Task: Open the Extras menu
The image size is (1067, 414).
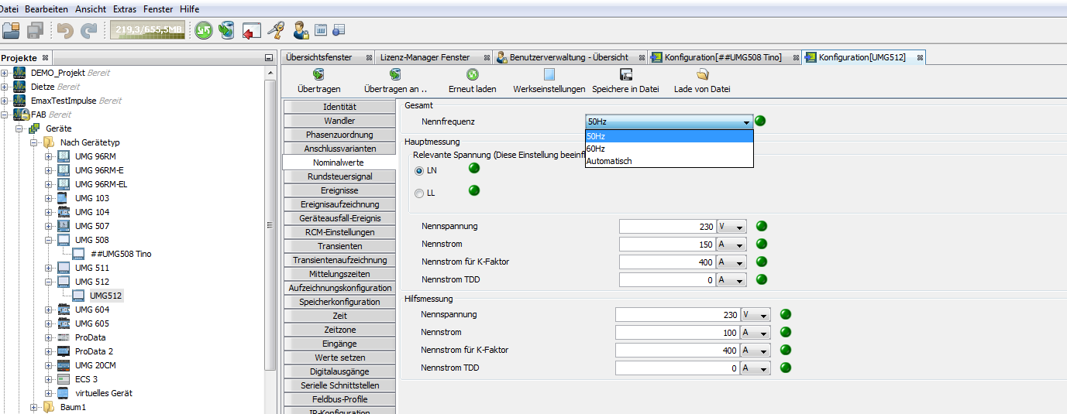Action: click(124, 9)
